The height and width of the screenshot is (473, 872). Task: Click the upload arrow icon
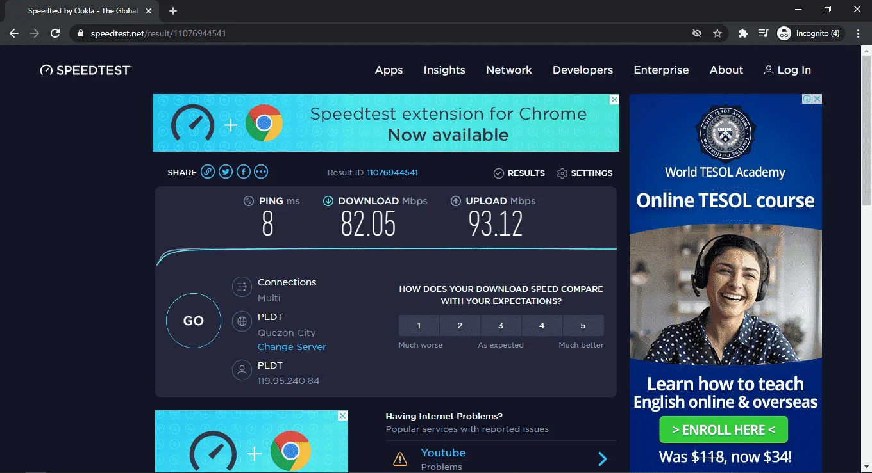click(x=456, y=201)
